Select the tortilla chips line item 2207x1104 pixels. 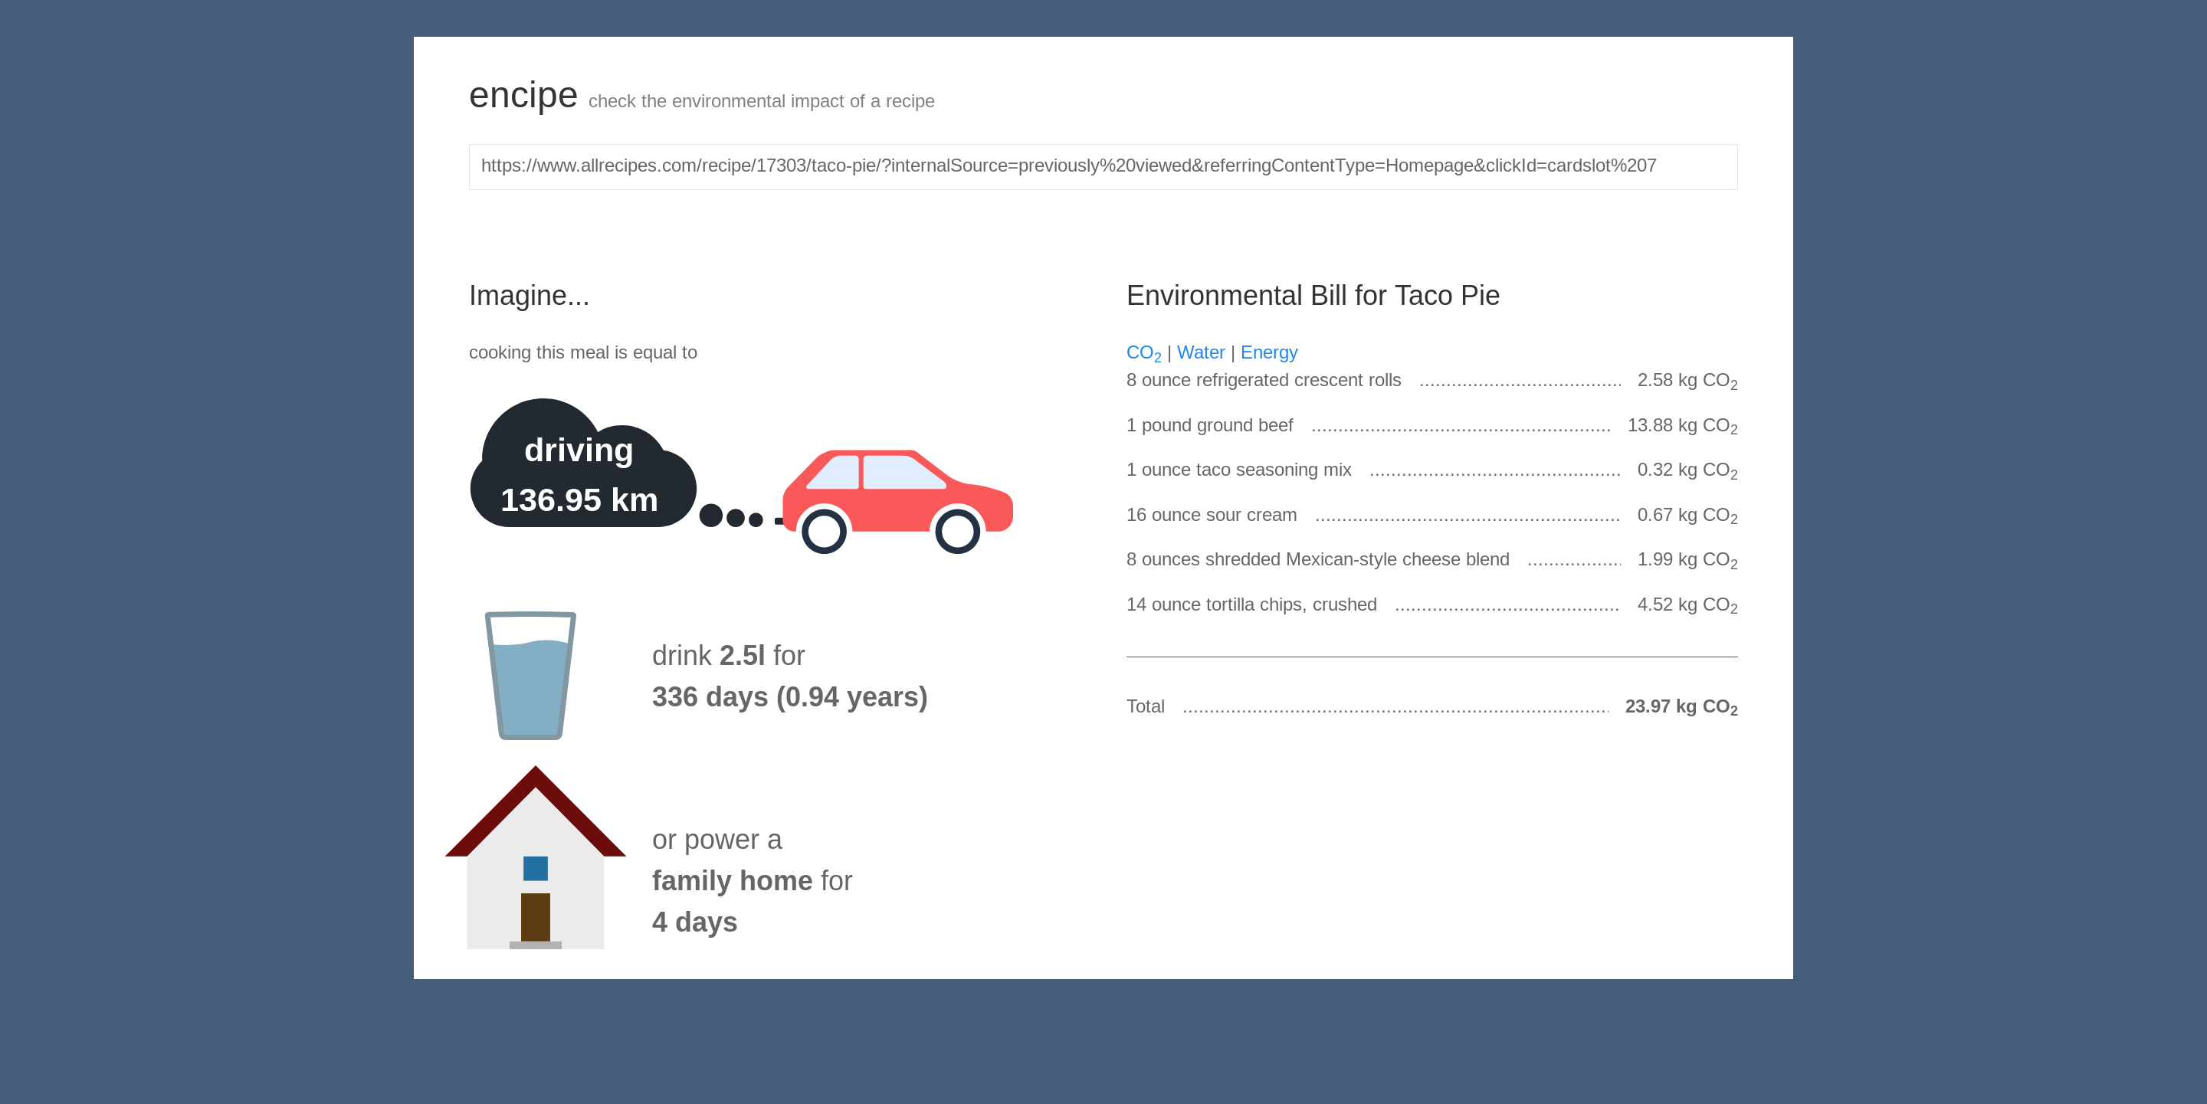coord(1251,604)
